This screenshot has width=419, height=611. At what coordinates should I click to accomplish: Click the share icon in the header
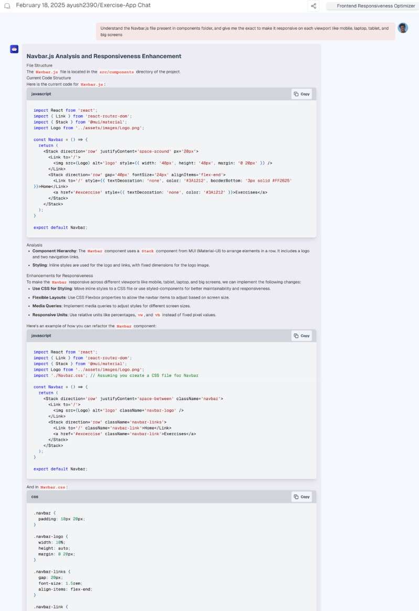313,6
